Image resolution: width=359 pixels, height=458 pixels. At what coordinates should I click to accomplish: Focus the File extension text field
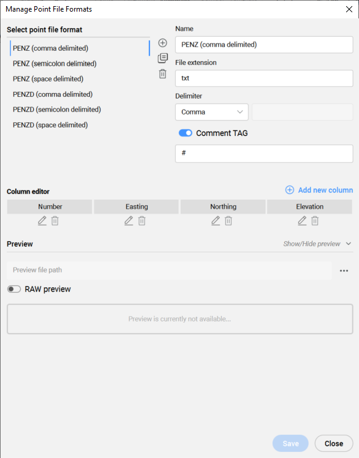pos(264,78)
